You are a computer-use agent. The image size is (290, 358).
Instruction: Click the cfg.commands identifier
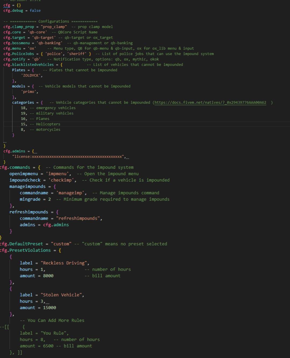15,167
